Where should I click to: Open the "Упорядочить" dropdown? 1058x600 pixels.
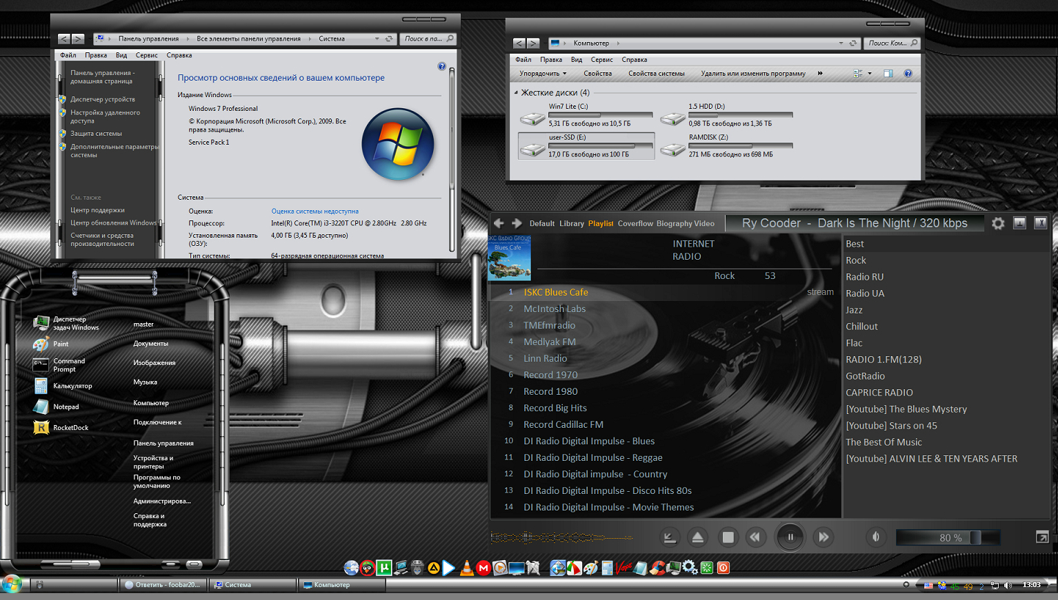click(543, 74)
